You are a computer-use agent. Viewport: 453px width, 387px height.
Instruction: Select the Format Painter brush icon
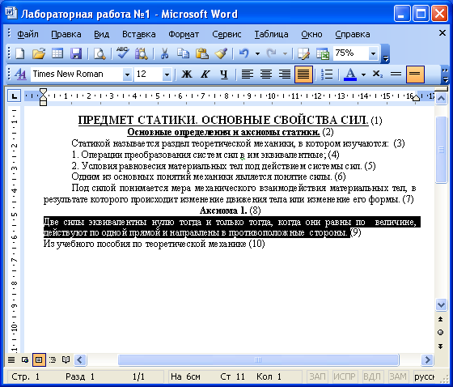pyautogui.click(x=221, y=53)
